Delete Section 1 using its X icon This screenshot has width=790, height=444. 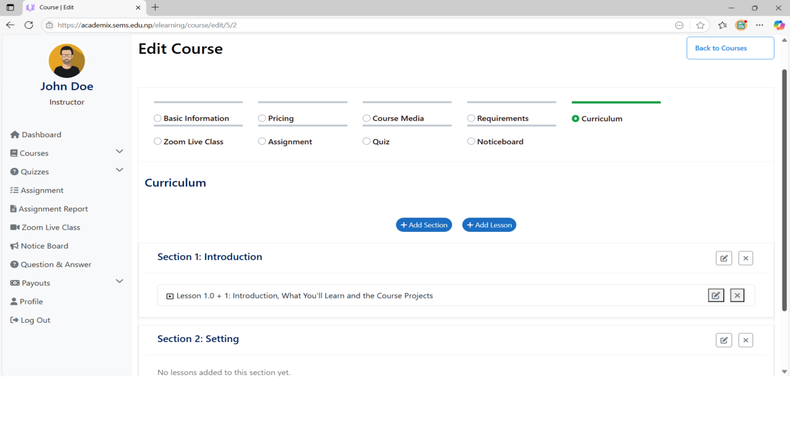[746, 258]
